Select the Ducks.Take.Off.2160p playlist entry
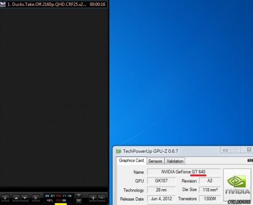Image resolution: width=253 pixels, height=205 pixels. pyautogui.click(x=54, y=4)
